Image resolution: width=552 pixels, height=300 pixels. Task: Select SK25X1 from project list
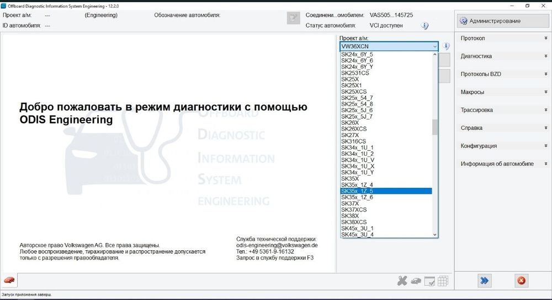(x=386, y=85)
